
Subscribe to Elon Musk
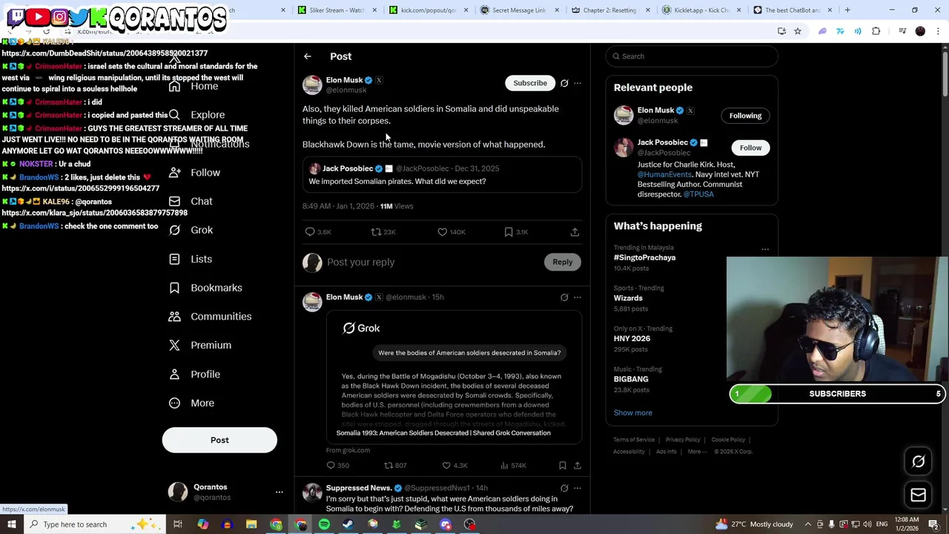point(530,83)
